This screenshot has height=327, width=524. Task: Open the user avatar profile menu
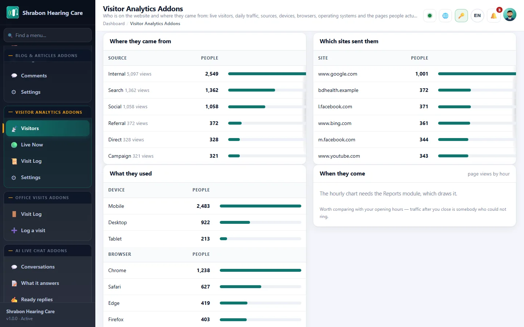[510, 15]
